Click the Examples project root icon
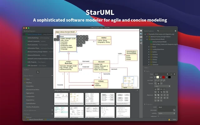 147,34
